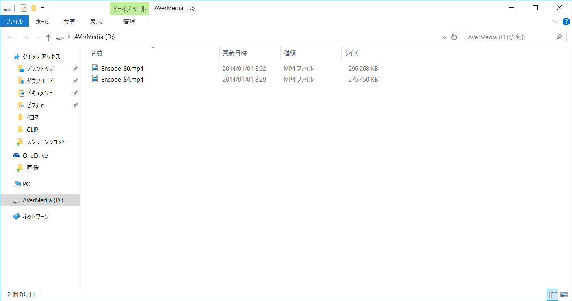Switch to the 表示 ribbon tab

[x=96, y=21]
